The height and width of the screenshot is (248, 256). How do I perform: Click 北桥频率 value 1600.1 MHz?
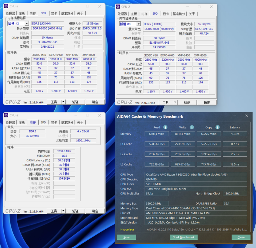click(83, 140)
